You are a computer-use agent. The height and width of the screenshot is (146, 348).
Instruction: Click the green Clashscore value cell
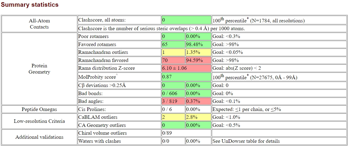pyautogui.click(x=186, y=20)
